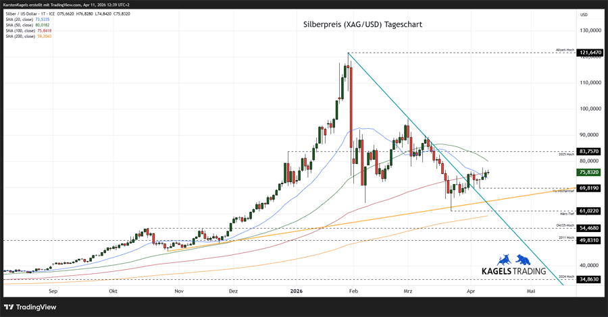Click the TradingView logo icon

pyautogui.click(x=11, y=307)
